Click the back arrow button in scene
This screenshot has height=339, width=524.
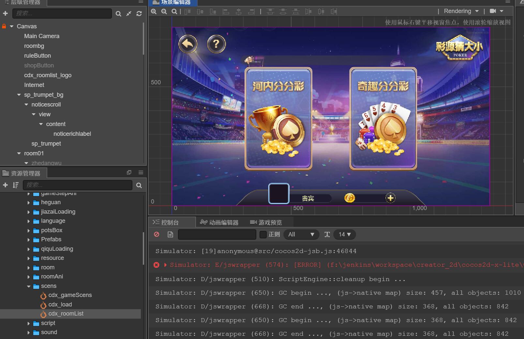pyautogui.click(x=188, y=44)
